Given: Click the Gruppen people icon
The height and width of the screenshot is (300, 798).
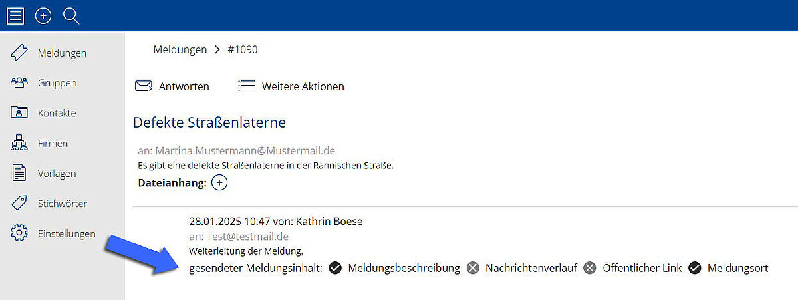Looking at the screenshot, I should [x=19, y=82].
